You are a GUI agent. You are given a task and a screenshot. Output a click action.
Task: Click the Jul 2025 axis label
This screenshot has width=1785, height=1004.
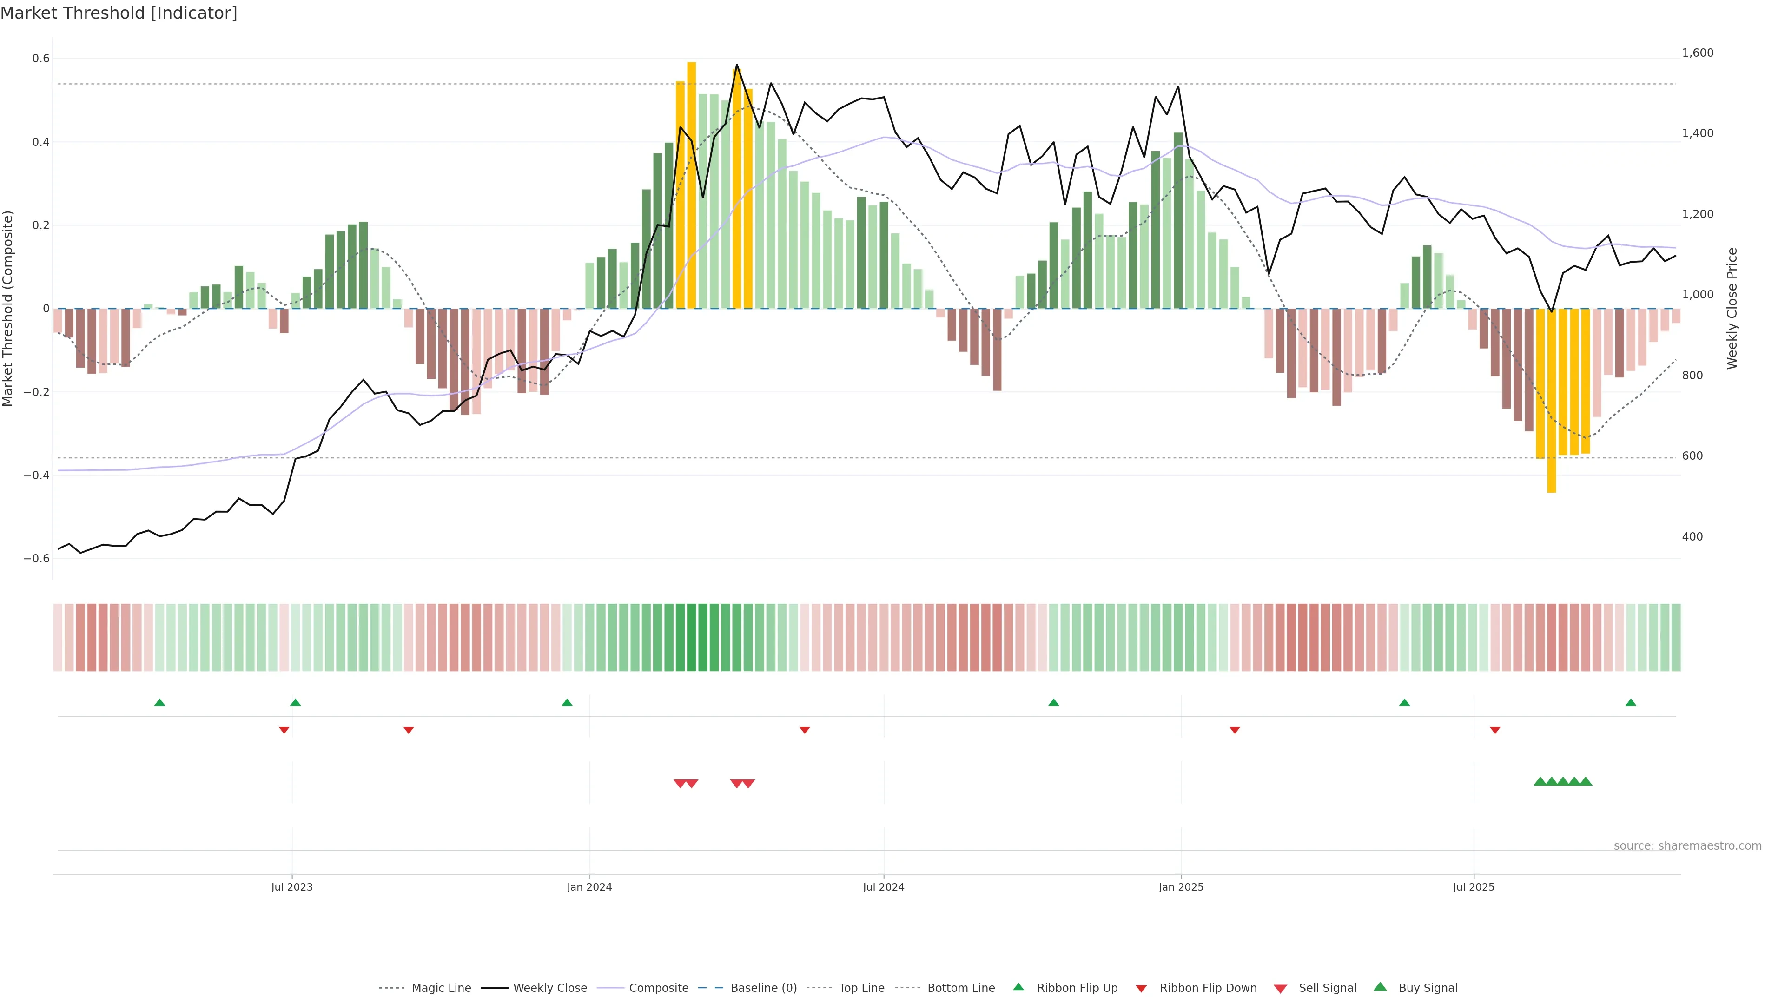(x=1473, y=887)
